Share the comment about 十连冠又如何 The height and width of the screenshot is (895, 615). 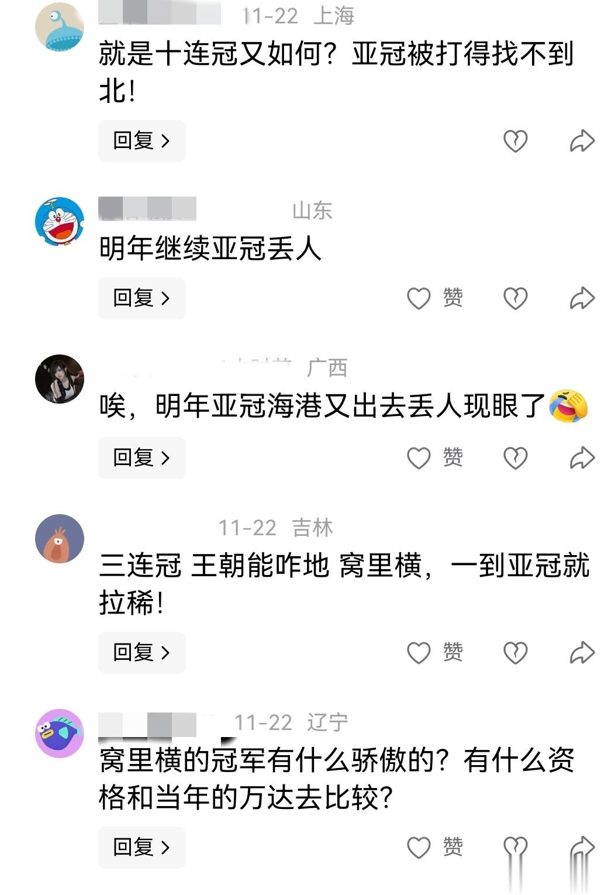(582, 141)
